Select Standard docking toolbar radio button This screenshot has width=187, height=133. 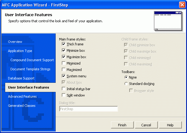126,84
